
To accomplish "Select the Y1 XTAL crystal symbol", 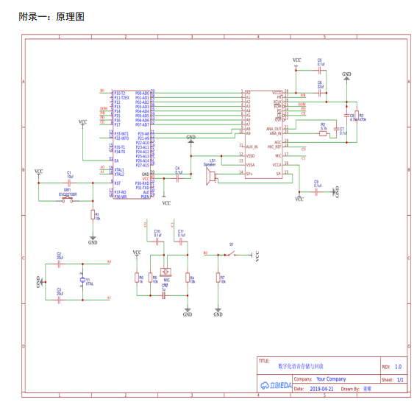I will coord(82,280).
